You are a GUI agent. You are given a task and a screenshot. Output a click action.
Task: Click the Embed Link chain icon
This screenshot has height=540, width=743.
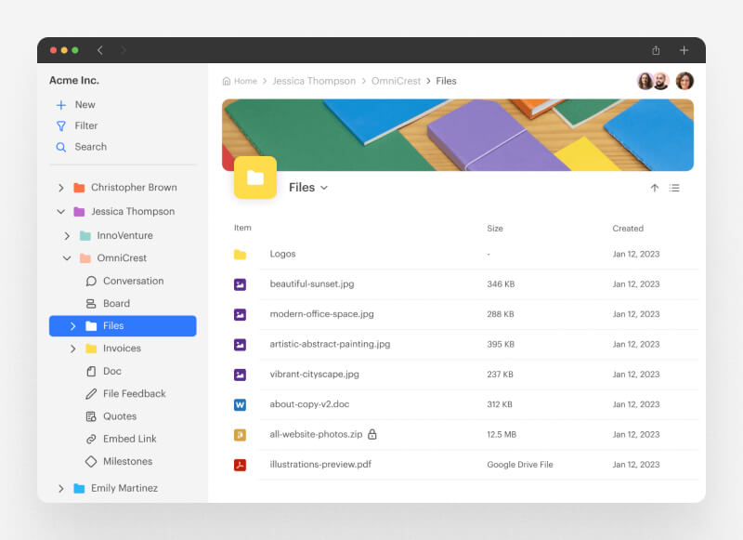pyautogui.click(x=91, y=439)
